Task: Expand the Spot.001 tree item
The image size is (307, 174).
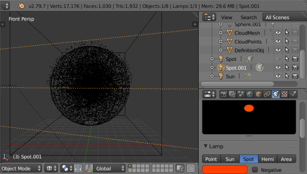Action: point(212,67)
